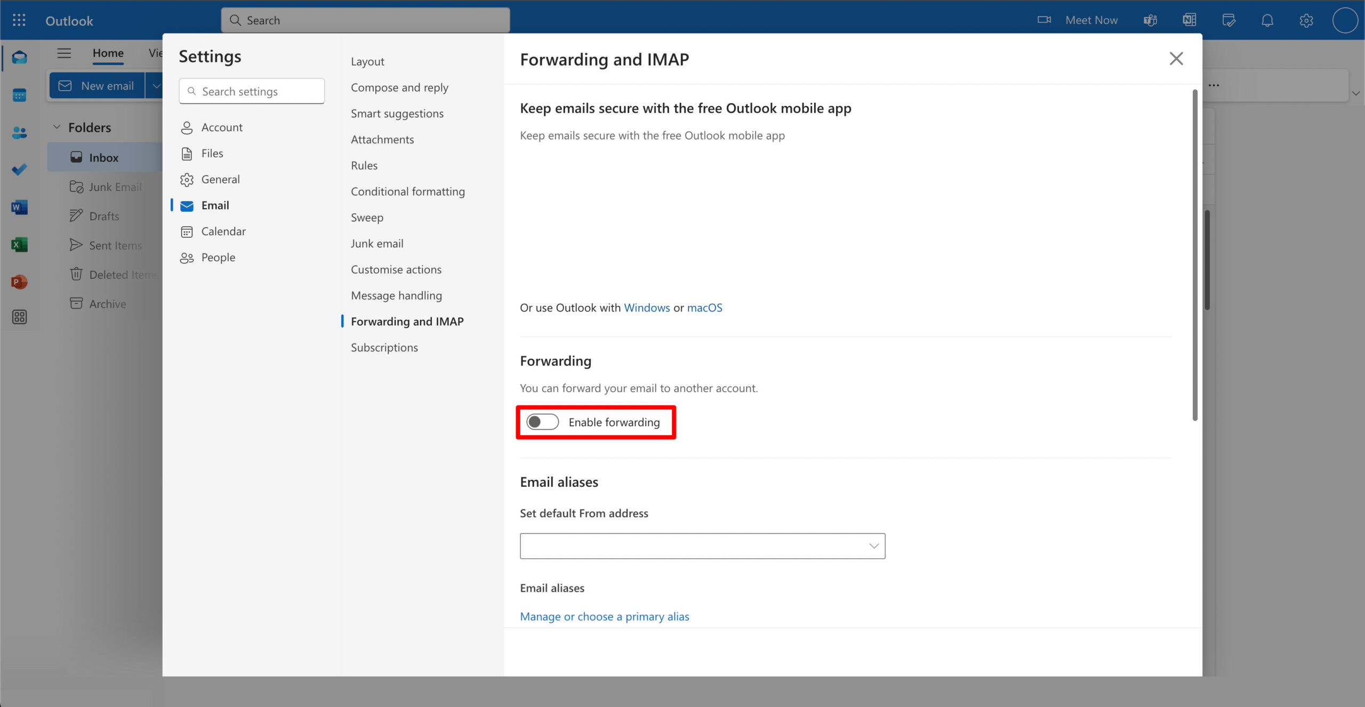The height and width of the screenshot is (707, 1365).
Task: Click the Outlook top Search box
Action: 365,20
